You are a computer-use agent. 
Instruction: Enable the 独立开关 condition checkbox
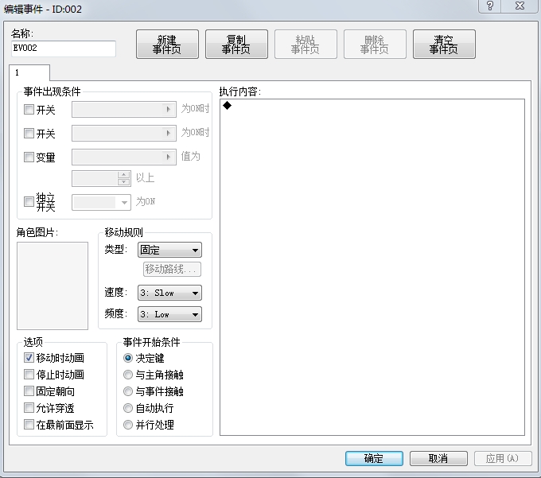[29, 201]
